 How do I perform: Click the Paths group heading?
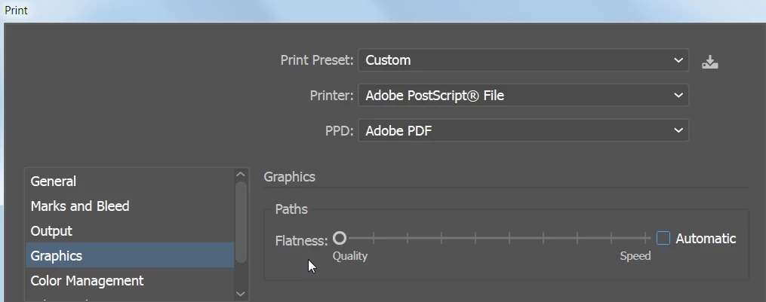291,209
